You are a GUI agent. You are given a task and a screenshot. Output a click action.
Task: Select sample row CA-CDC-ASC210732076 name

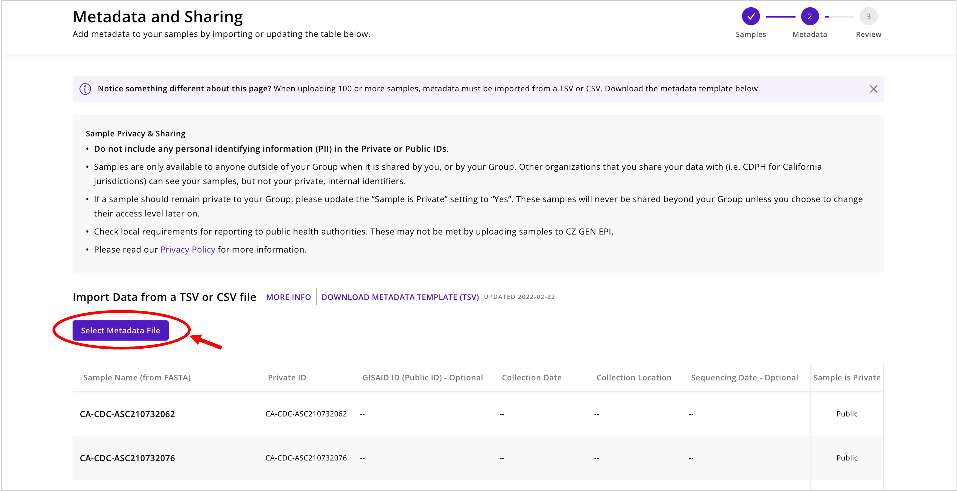(127, 458)
